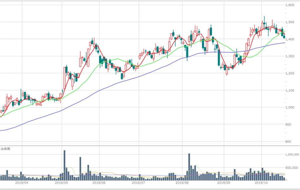Screen dimensions: 300x190
Task: Click the 800 price axis label
Action: tap(288, 142)
